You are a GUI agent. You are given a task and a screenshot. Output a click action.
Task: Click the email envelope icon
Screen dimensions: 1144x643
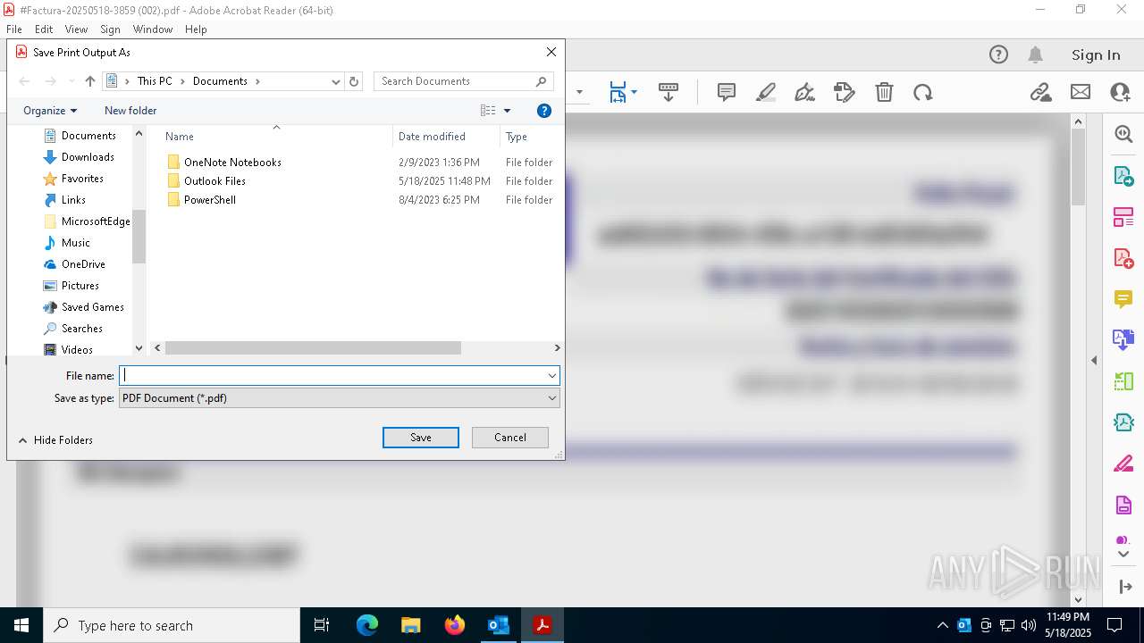(1081, 92)
